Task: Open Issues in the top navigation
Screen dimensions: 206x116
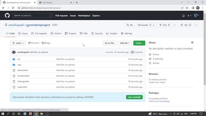Action: tap(73, 16)
